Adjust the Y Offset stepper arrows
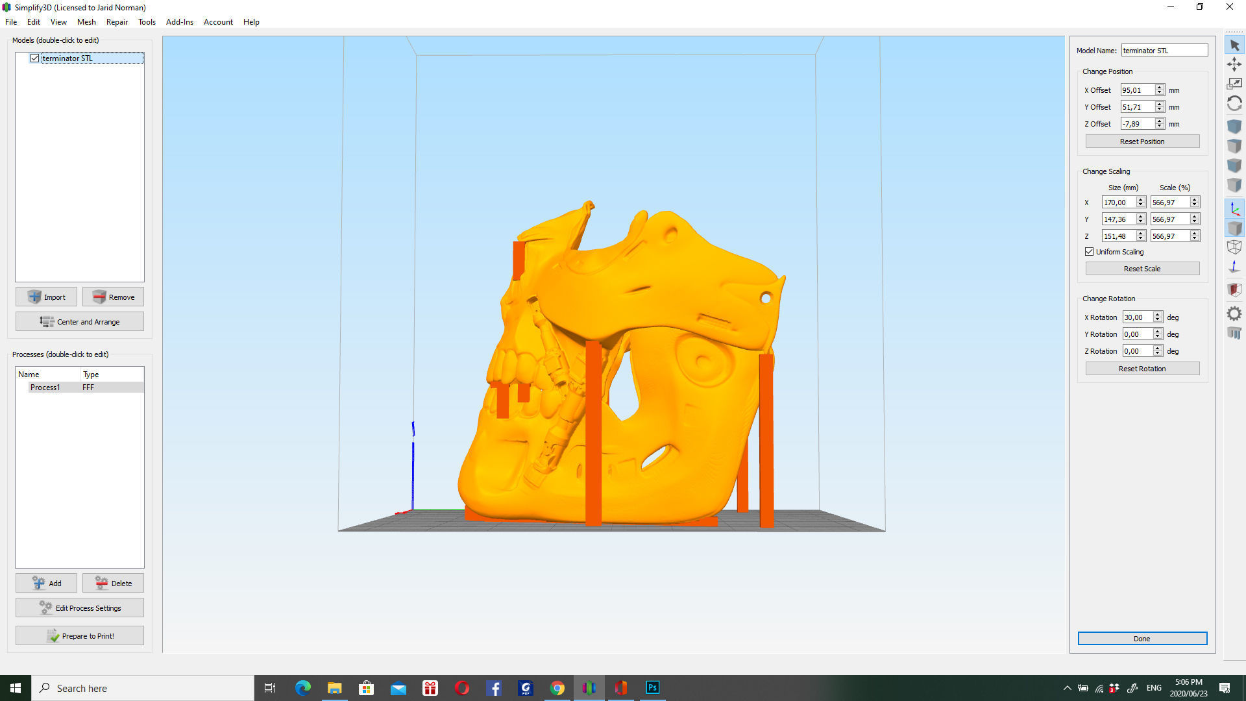1246x701 pixels. (1159, 107)
